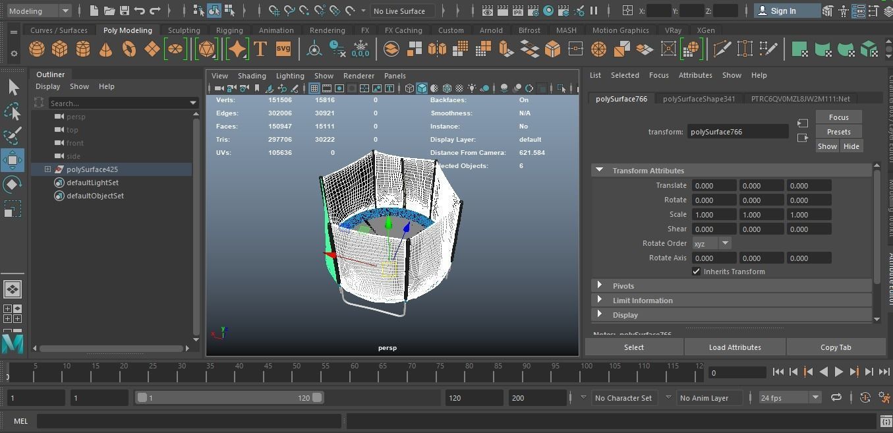This screenshot has height=433, width=893.
Task: Open the Script Editor icon
Action: click(886, 420)
